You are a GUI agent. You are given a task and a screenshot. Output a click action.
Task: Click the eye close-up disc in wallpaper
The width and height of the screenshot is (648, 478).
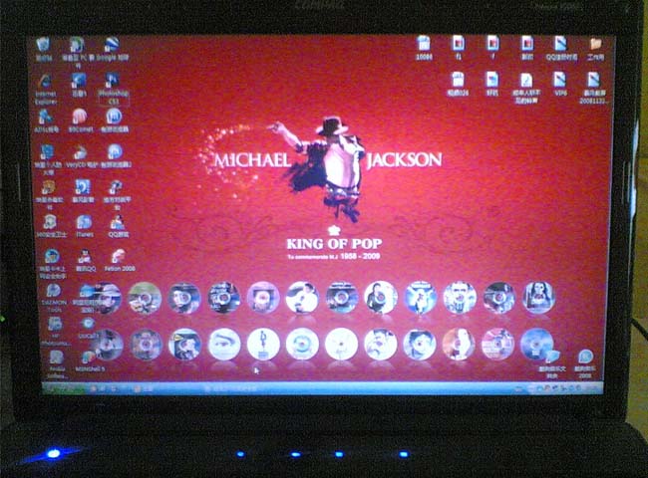[x=224, y=344]
